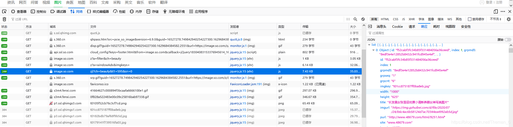Collapse the 0: Object JSON node
Screen dimensions: 513x127
click(373, 50)
